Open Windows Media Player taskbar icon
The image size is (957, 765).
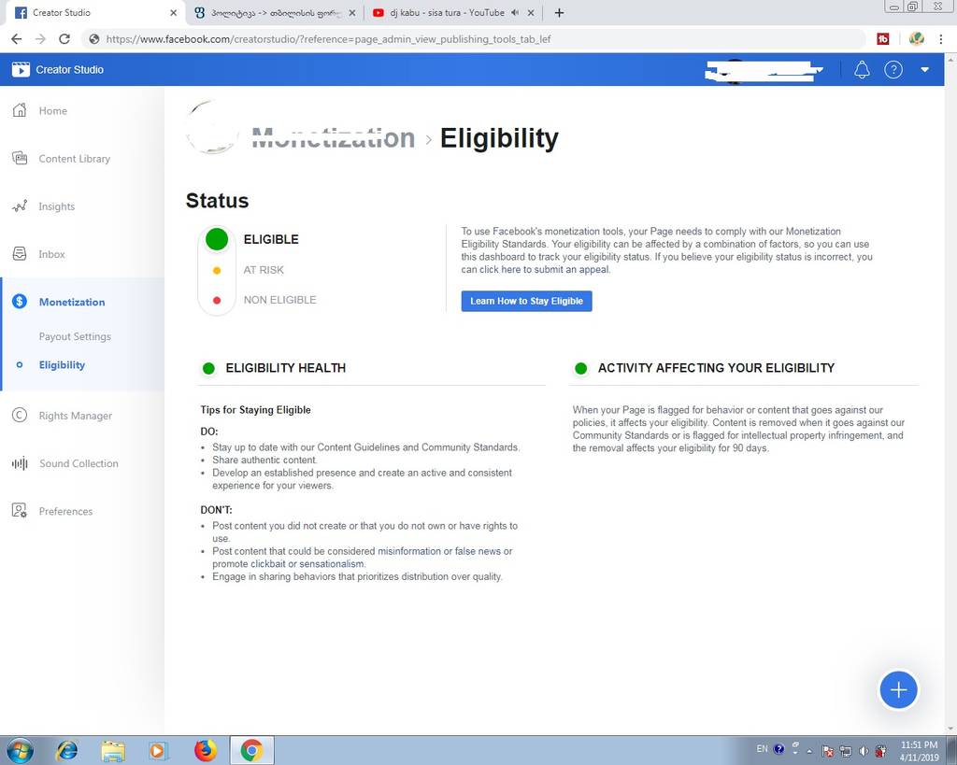pos(157,750)
